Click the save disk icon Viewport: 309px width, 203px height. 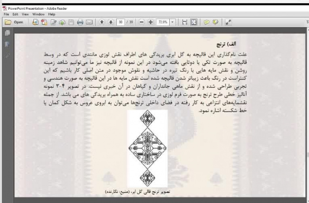[x=72, y=22]
